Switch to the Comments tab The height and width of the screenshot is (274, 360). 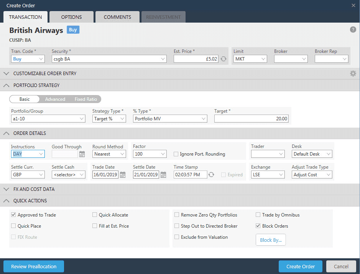pos(117,17)
